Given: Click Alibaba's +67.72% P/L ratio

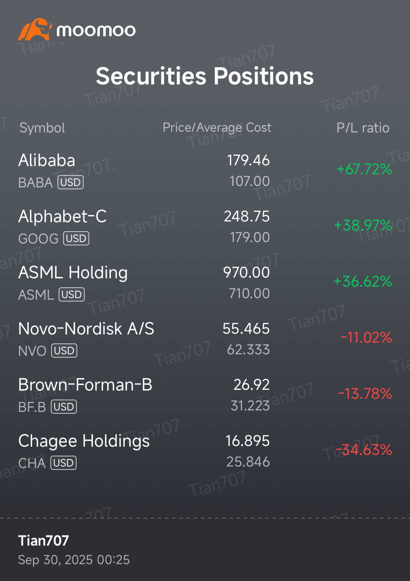Looking at the screenshot, I should tap(364, 169).
